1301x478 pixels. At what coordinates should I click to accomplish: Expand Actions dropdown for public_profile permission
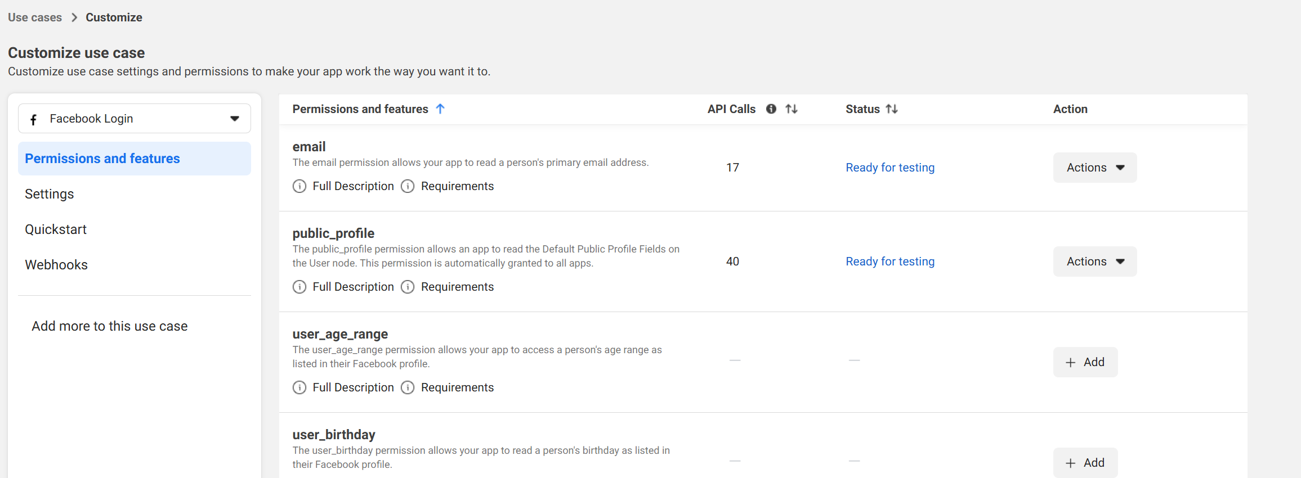[x=1094, y=261]
